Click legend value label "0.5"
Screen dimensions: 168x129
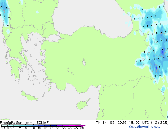click(x=9, y=128)
